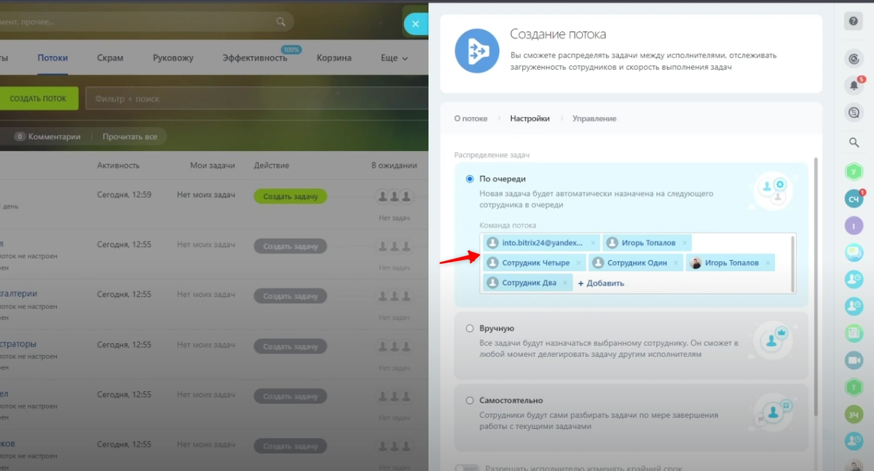The width and height of the screenshot is (874, 471).
Task: Open the СЧ chat avatar
Action: 854,198
